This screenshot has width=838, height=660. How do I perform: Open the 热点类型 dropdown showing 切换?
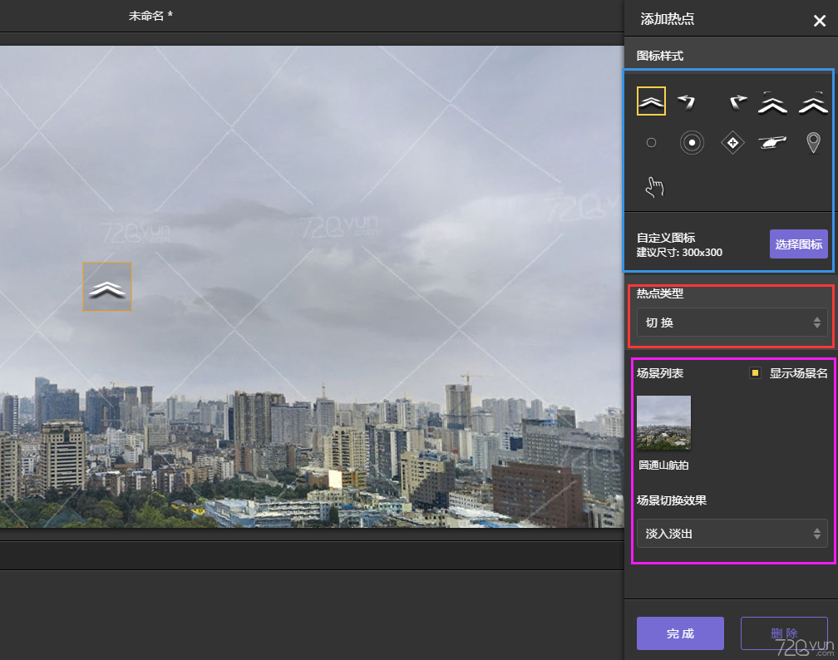[x=732, y=323]
